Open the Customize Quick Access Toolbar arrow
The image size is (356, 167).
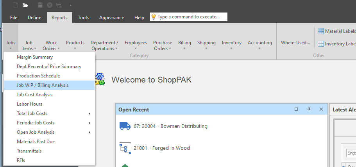(x=71, y=5)
